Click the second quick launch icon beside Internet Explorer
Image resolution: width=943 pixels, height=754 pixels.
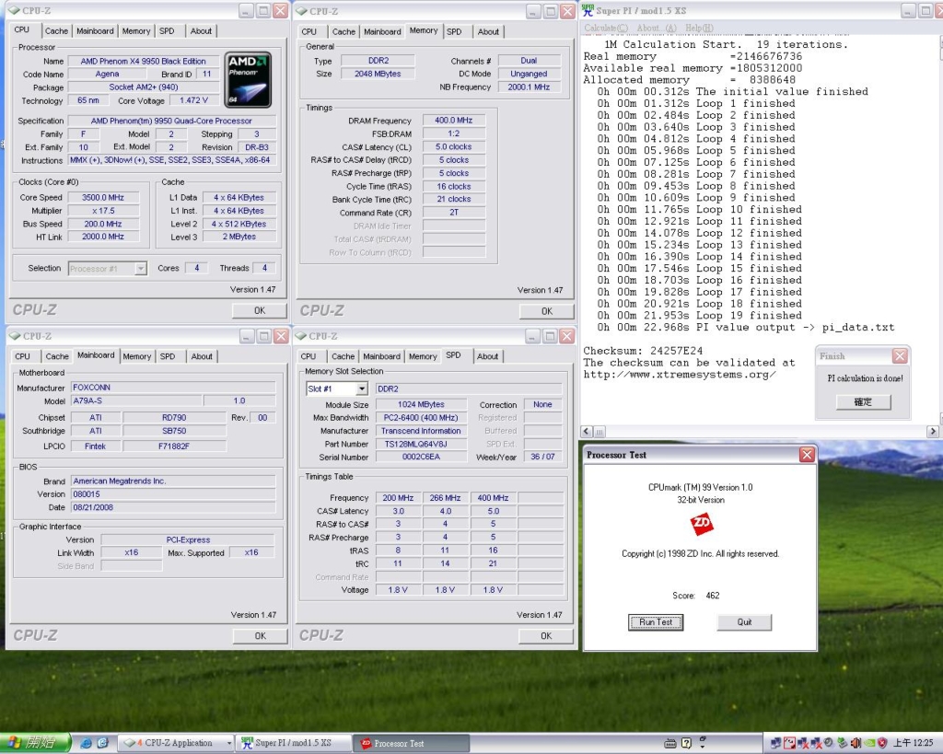[x=102, y=743]
